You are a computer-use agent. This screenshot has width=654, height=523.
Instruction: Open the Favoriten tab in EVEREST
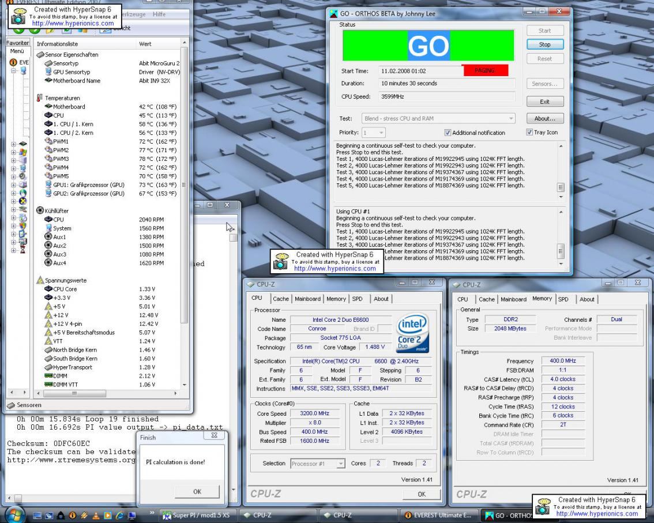pos(17,43)
